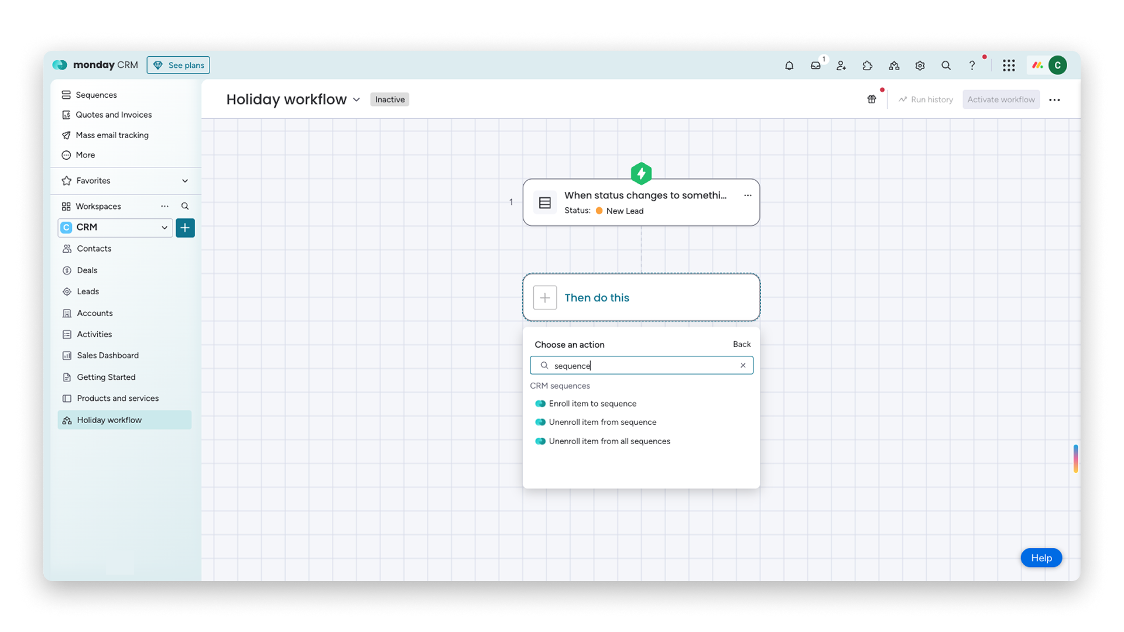Click the gift icon near Run history
1124x632 pixels.
point(872,99)
